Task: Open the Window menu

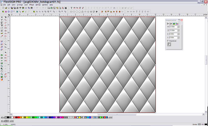Action: point(45,5)
